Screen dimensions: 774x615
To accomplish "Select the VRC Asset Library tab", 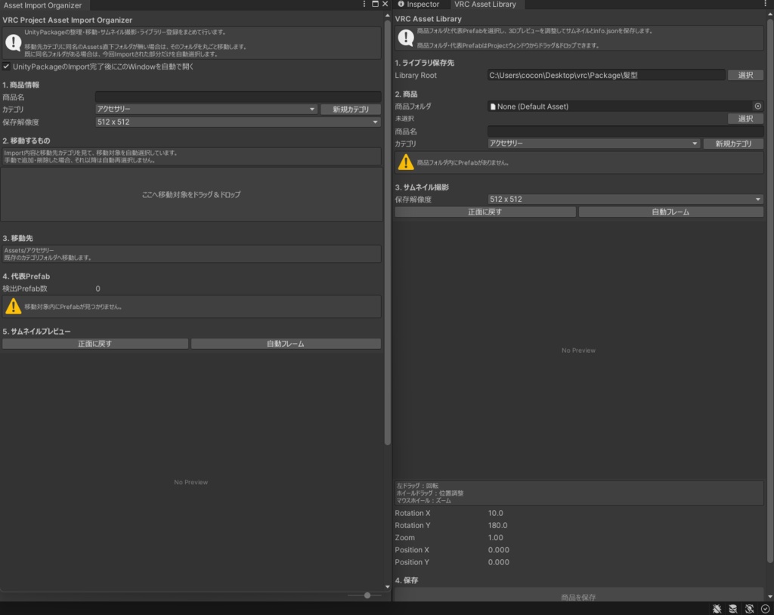I will tap(485, 5).
